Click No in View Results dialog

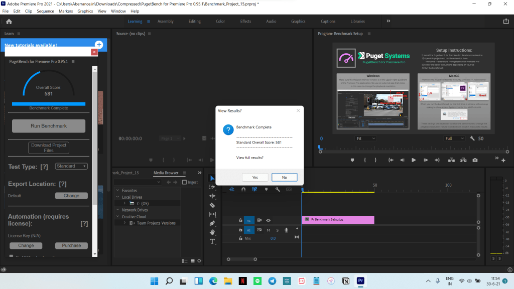284,177
